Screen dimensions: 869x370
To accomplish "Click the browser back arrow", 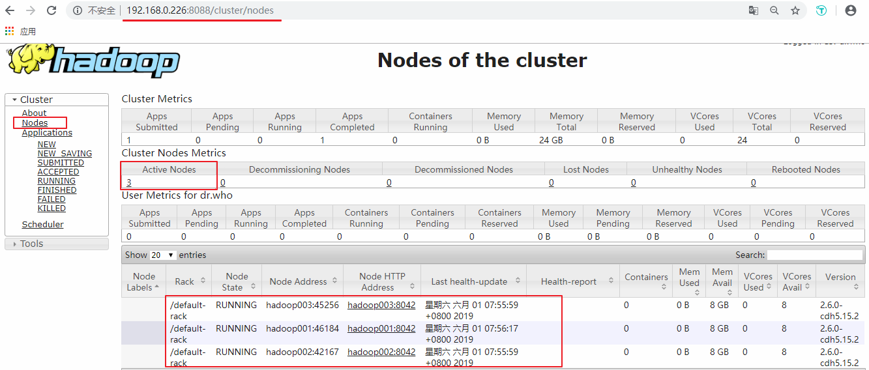I will click(10, 10).
